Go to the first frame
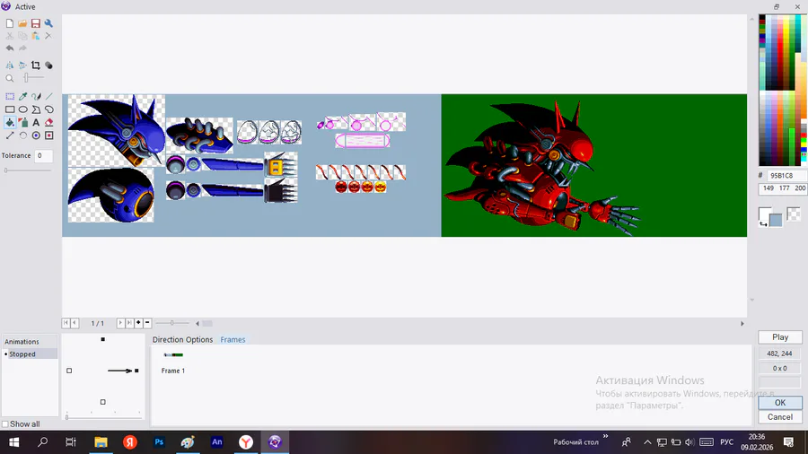This screenshot has width=808, height=454. (x=66, y=323)
